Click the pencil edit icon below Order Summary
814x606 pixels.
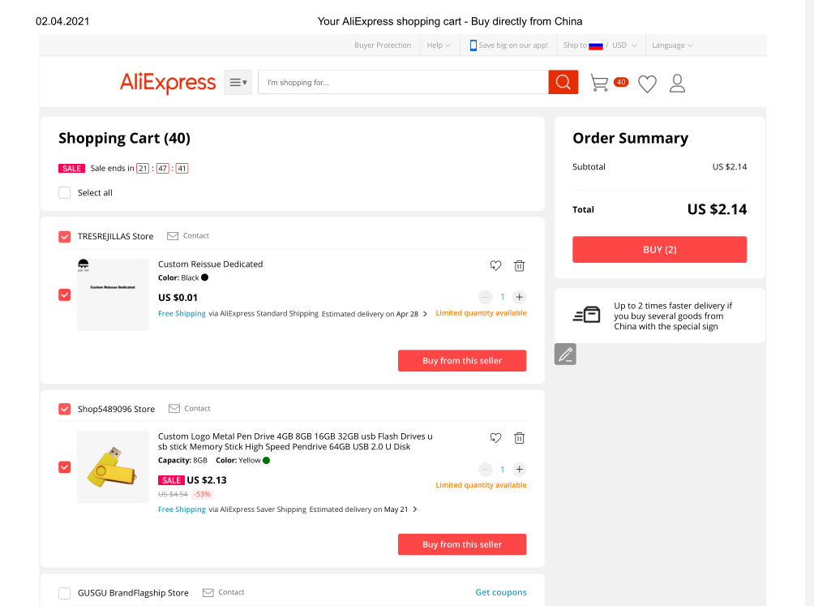[565, 355]
